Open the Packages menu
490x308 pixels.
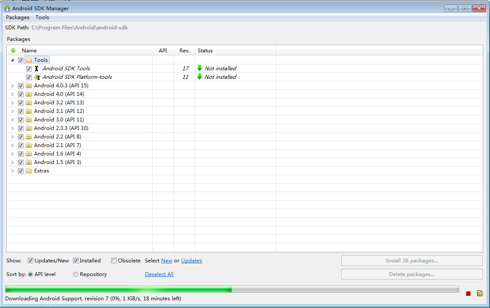[x=18, y=17]
